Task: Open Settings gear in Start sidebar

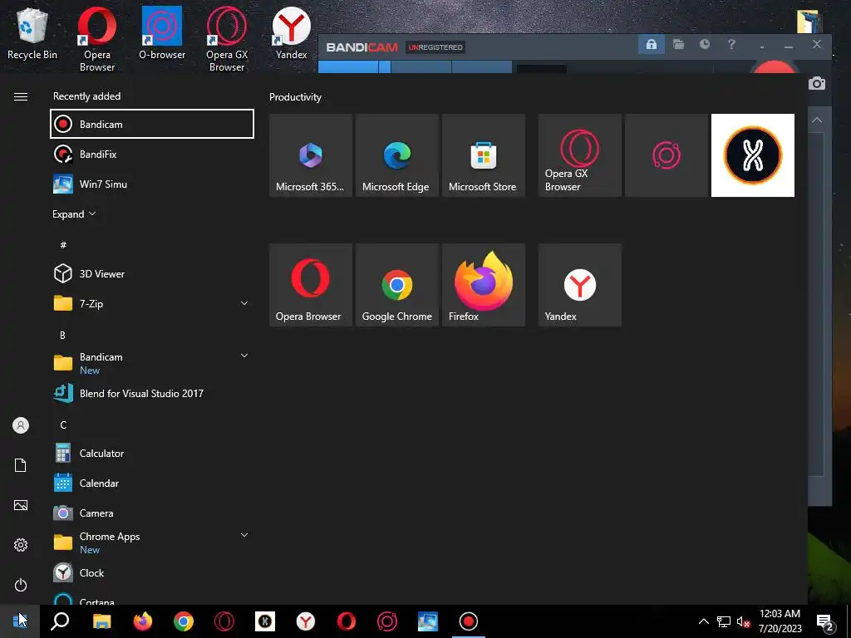Action: click(x=21, y=545)
